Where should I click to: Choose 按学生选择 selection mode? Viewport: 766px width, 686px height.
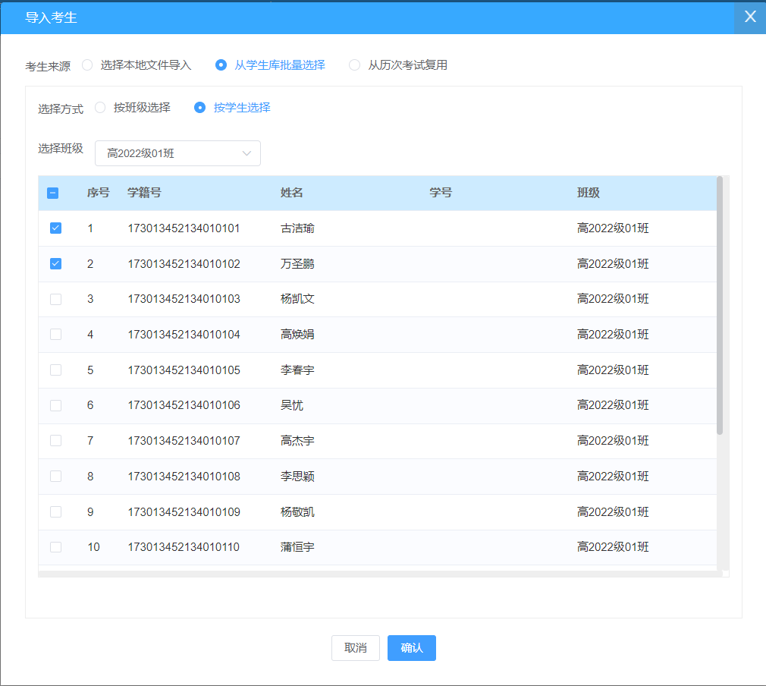point(199,108)
